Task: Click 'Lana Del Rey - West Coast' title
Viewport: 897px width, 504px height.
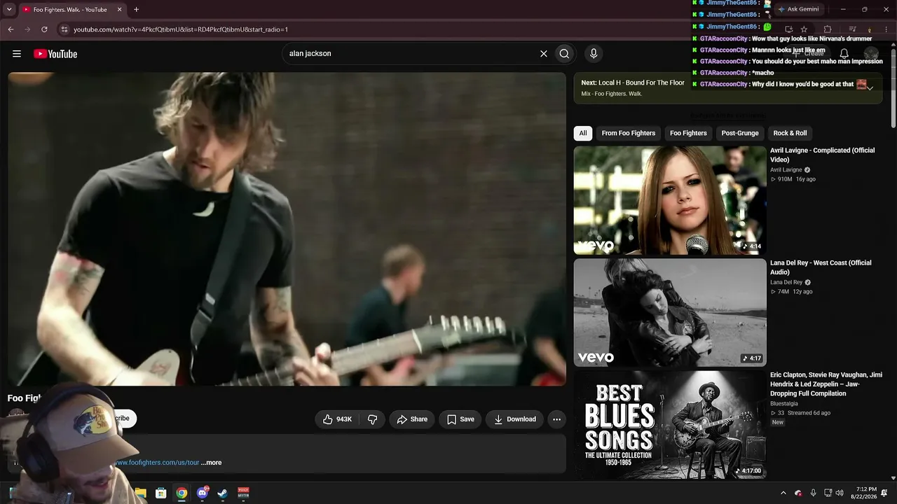Action: coord(821,267)
